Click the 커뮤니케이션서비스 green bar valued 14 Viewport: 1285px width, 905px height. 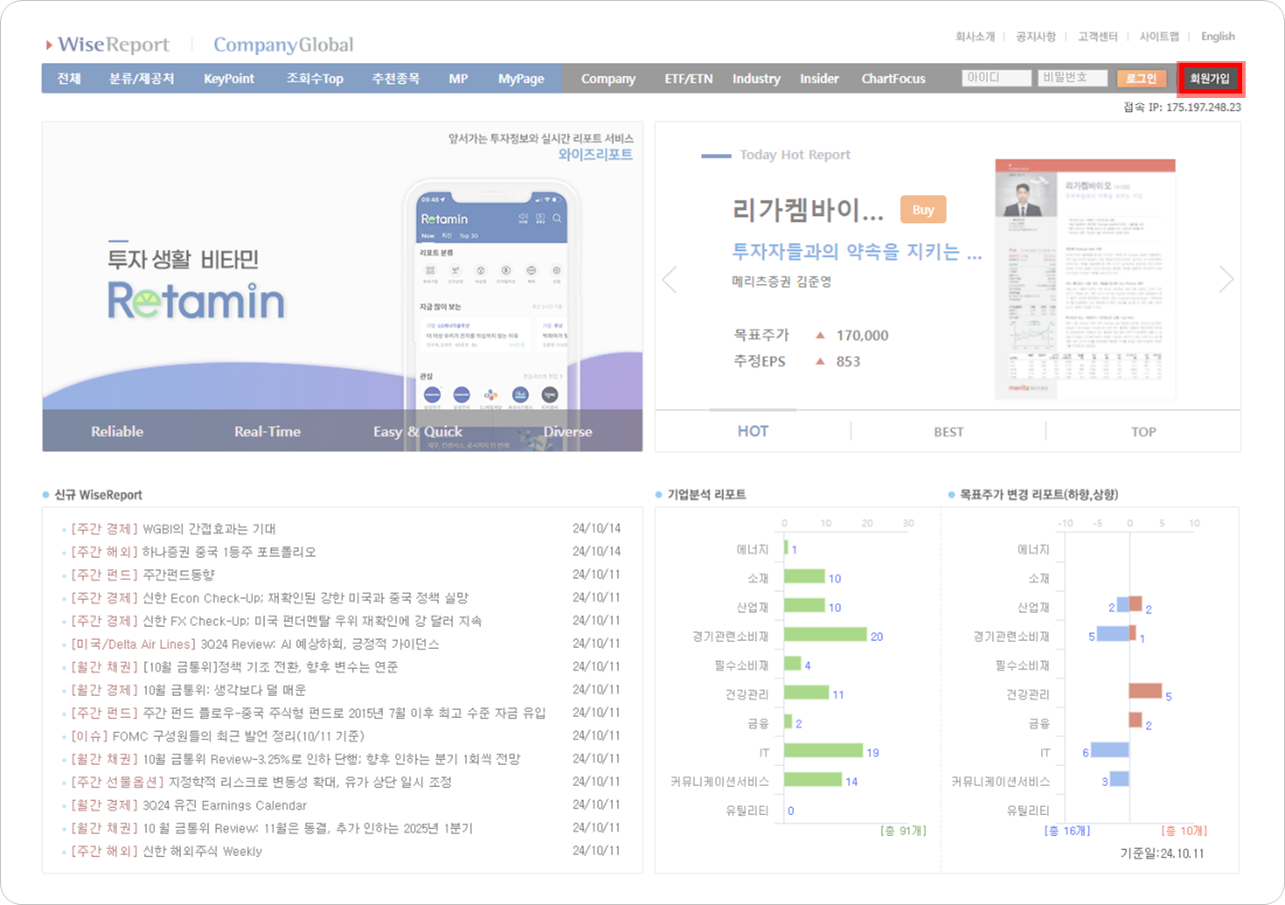pyautogui.click(x=813, y=779)
